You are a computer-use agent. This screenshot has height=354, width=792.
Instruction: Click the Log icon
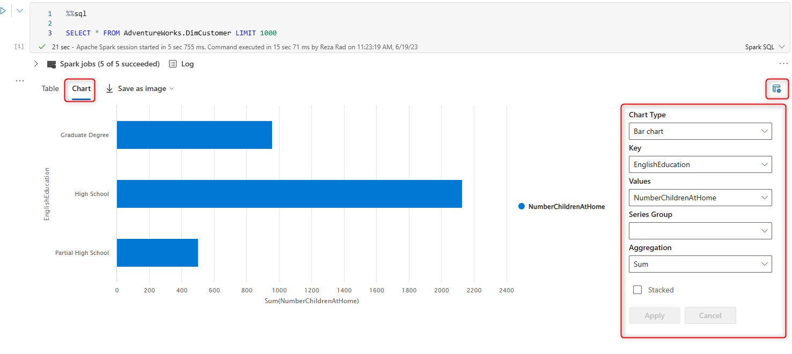(x=173, y=64)
